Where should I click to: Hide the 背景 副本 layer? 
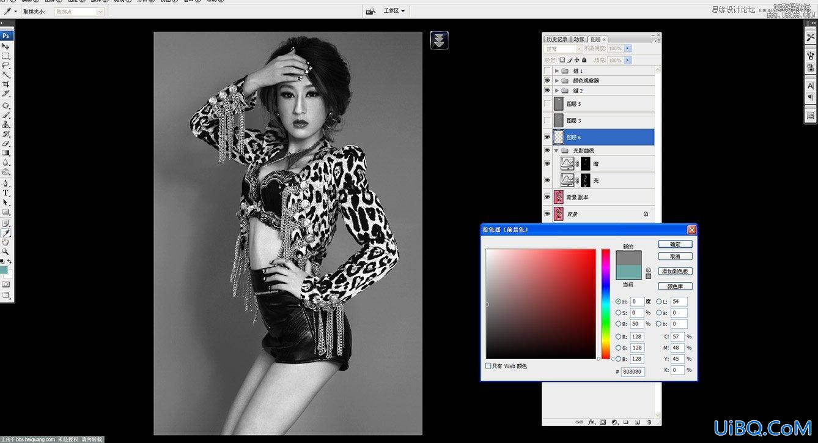click(547, 197)
